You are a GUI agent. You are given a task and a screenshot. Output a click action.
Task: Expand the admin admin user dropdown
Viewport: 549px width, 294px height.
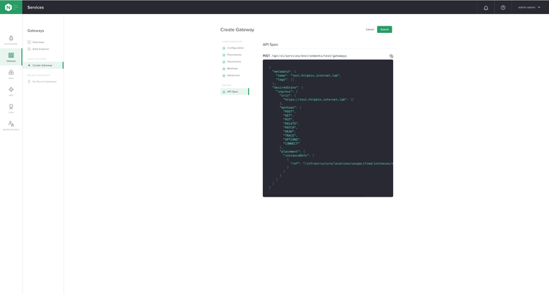529,7
